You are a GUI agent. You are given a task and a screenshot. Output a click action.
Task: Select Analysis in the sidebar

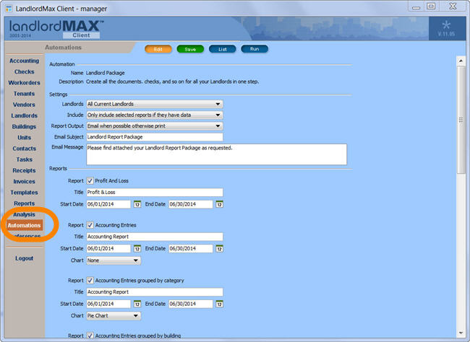[x=25, y=214]
